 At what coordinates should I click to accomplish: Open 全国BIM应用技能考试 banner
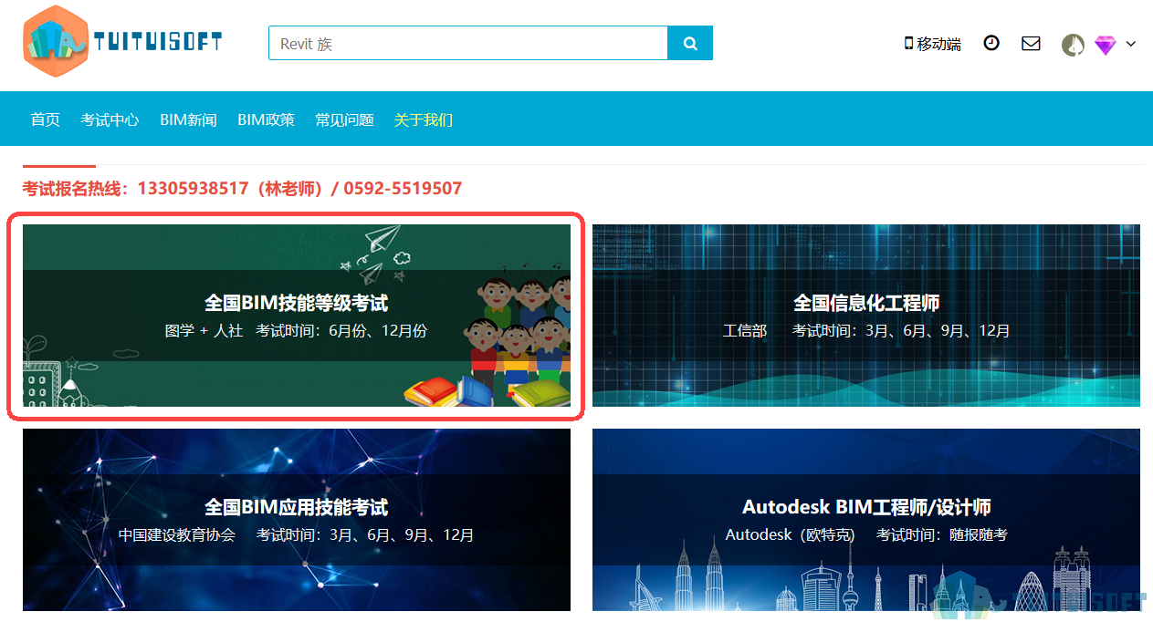(x=297, y=520)
